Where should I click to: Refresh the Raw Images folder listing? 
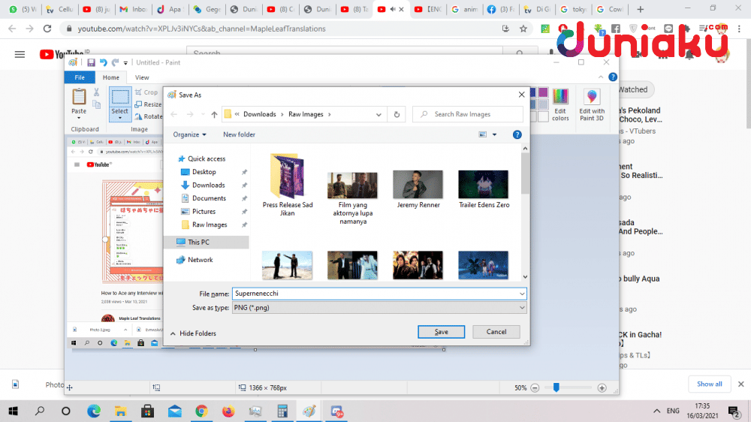click(x=397, y=114)
